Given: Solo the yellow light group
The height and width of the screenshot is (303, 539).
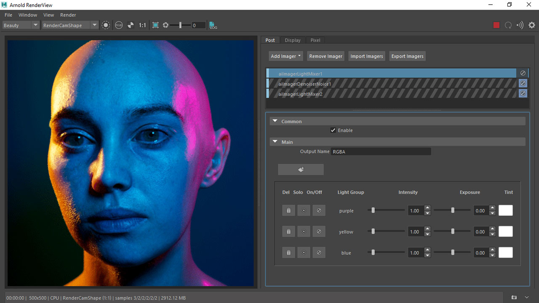Looking at the screenshot, I should pos(304,231).
